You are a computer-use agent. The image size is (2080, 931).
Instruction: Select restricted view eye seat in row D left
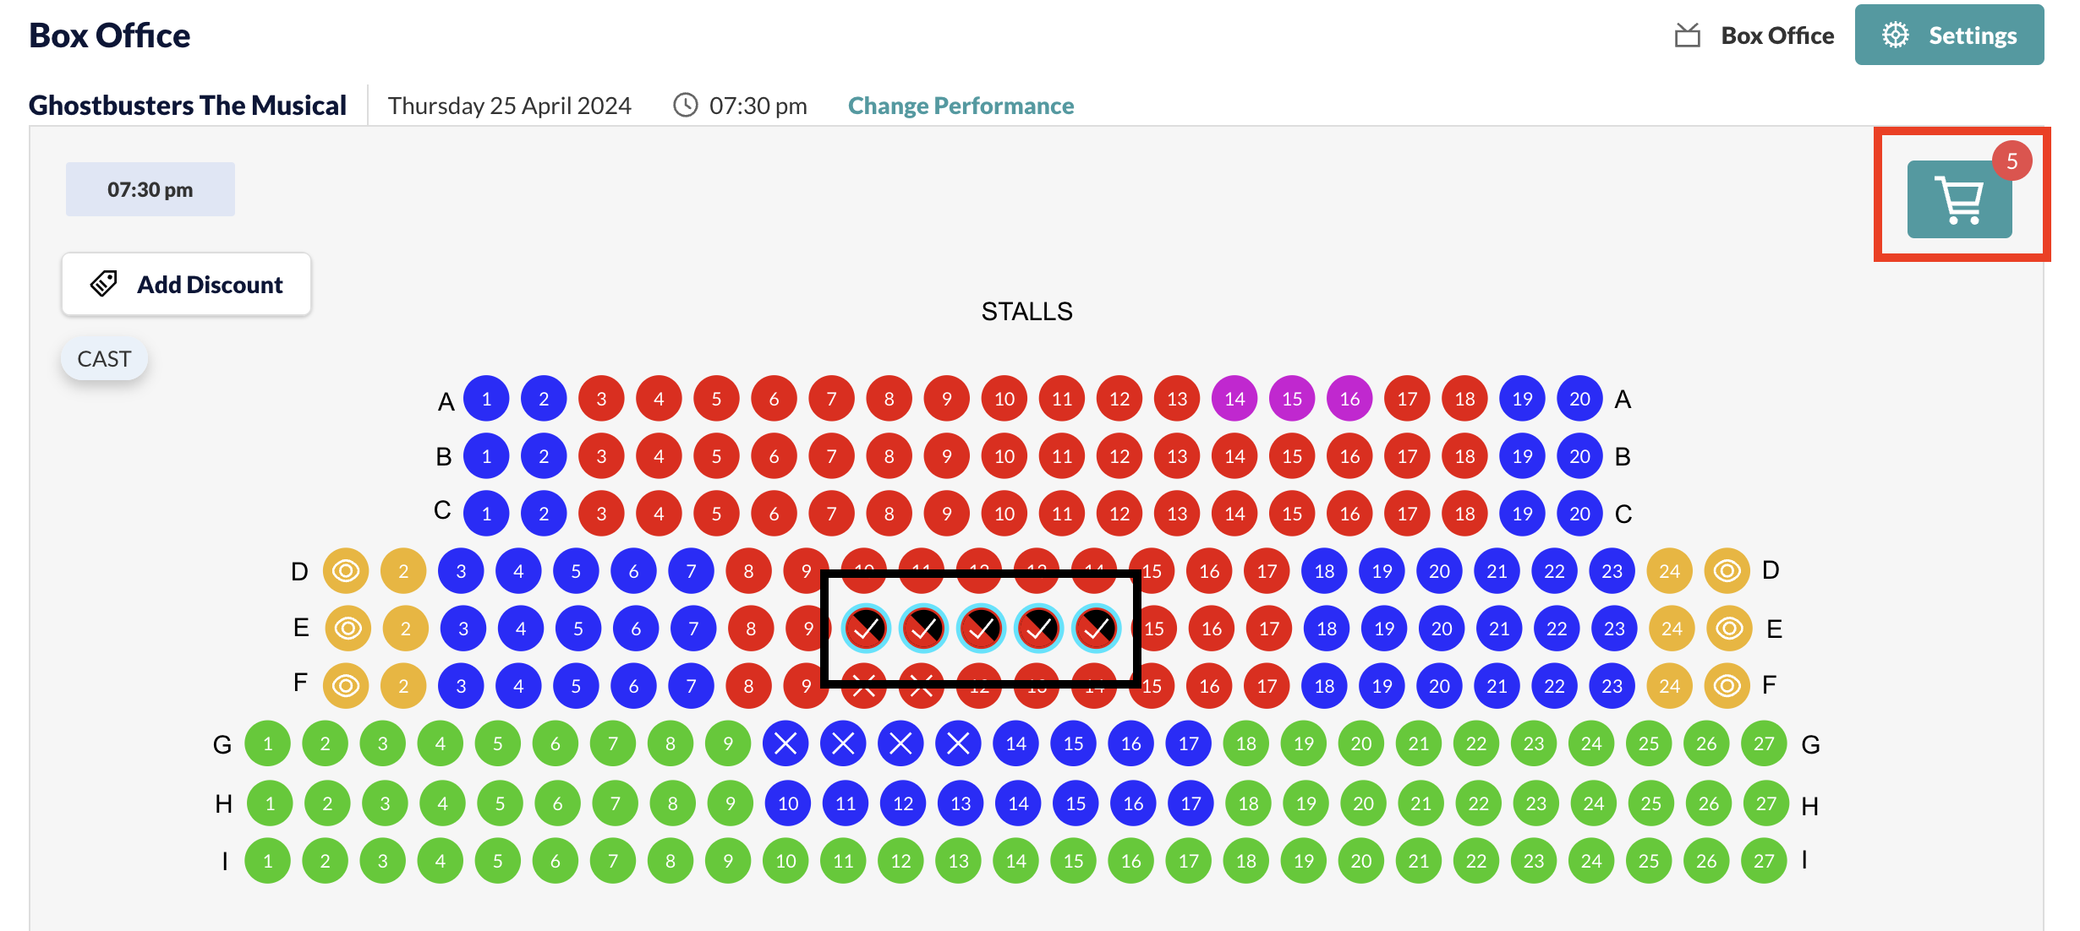(346, 571)
